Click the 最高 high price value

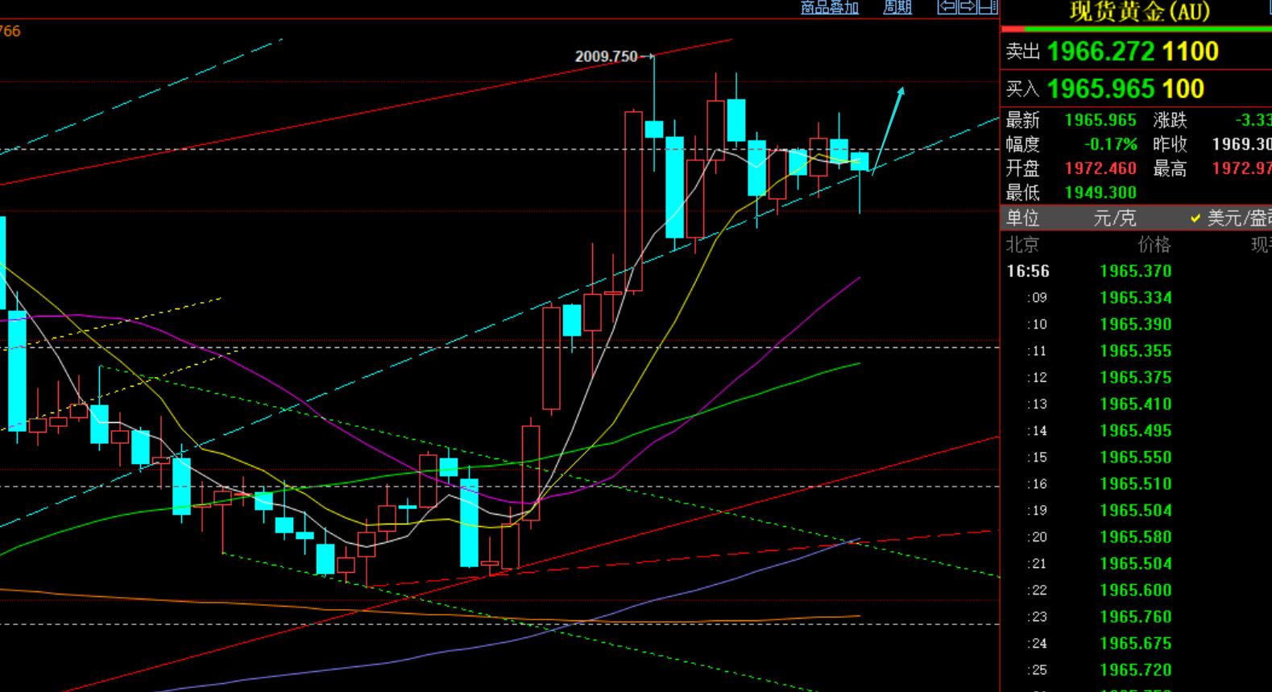pyautogui.click(x=1241, y=168)
